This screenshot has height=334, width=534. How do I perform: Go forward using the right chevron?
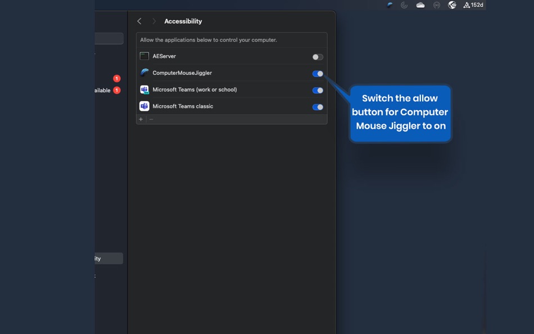tap(154, 21)
